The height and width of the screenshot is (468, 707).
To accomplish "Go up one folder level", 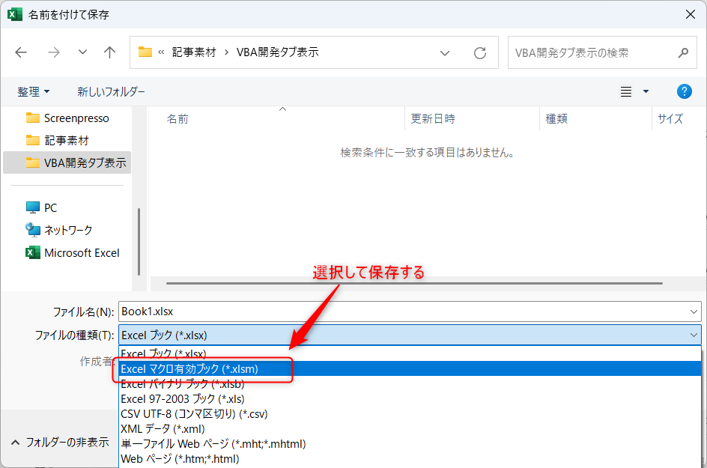I will [x=109, y=52].
